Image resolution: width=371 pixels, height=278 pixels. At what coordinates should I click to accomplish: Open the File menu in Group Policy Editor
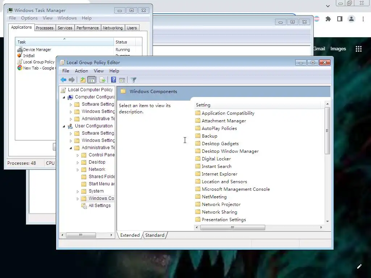coord(66,71)
